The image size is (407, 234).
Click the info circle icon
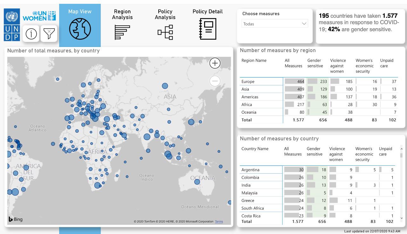pos(31,34)
